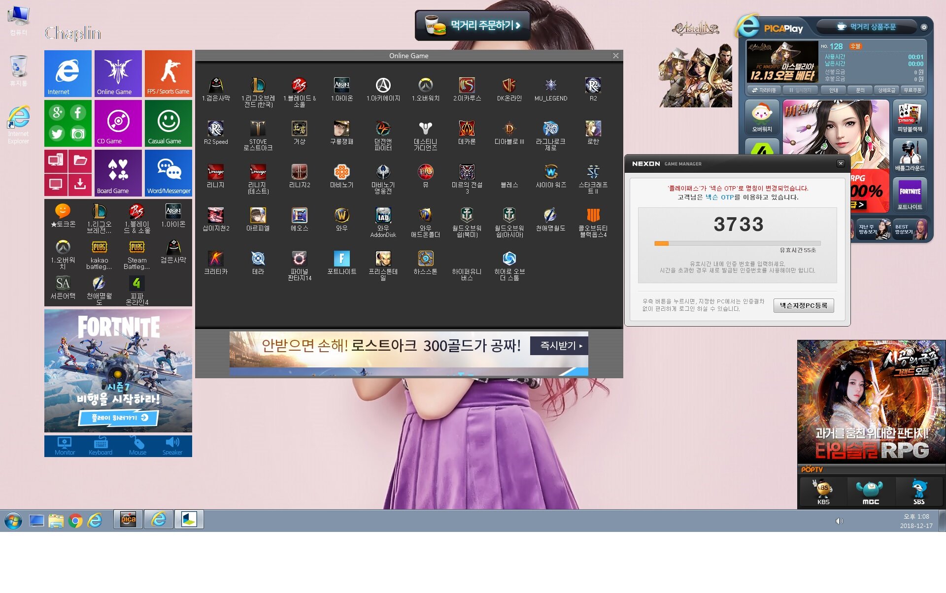The height and width of the screenshot is (593, 946).
Task: Open the KBS channel in POPTV
Action: point(823,492)
